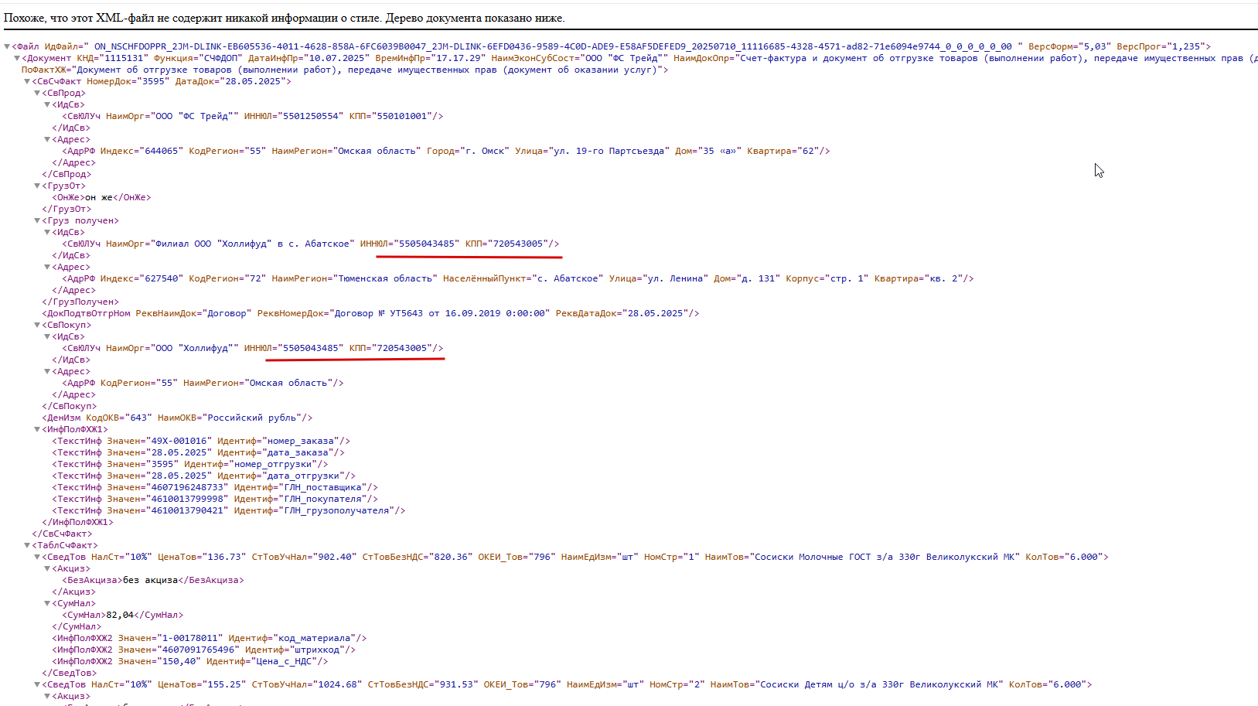Click Индекс "627540" value
Screen dimensions: 1258x706
click(x=162, y=278)
